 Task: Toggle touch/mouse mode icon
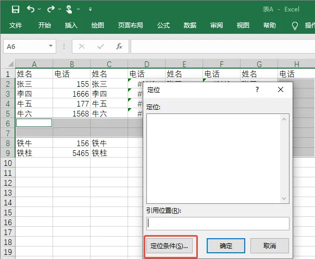click(69, 9)
